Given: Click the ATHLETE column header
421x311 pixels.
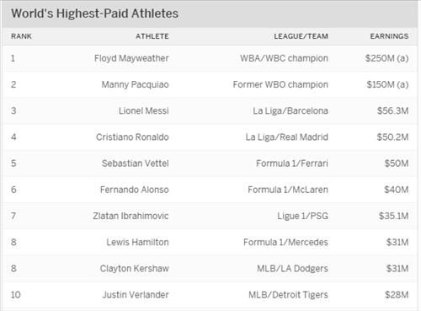Looking at the screenshot, I should pos(152,36).
